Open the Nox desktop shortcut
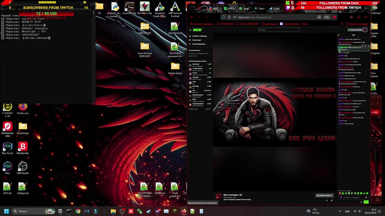Screen dimensions: 385x216 click(x=8, y=168)
